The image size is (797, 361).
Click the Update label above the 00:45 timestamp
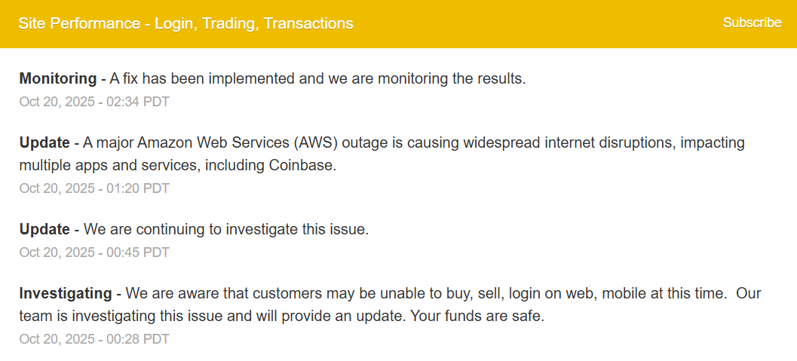pyautogui.click(x=44, y=229)
